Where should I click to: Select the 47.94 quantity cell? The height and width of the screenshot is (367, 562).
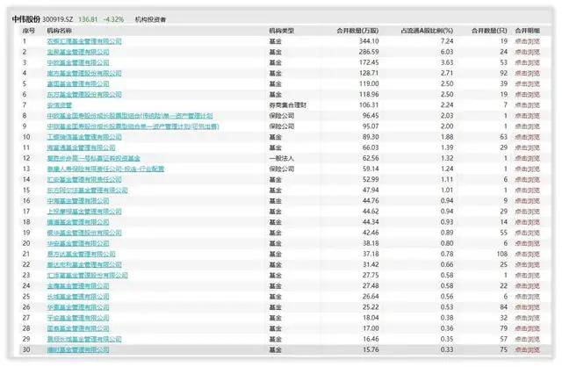coord(371,190)
